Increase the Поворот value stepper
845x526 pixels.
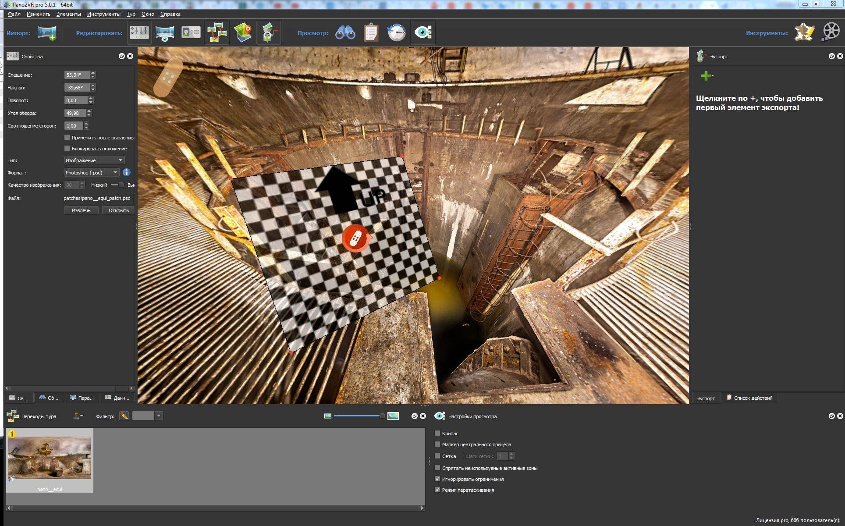click(x=91, y=98)
